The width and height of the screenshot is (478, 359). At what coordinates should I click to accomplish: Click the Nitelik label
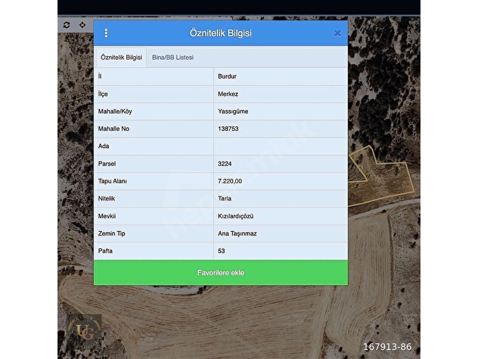click(106, 198)
